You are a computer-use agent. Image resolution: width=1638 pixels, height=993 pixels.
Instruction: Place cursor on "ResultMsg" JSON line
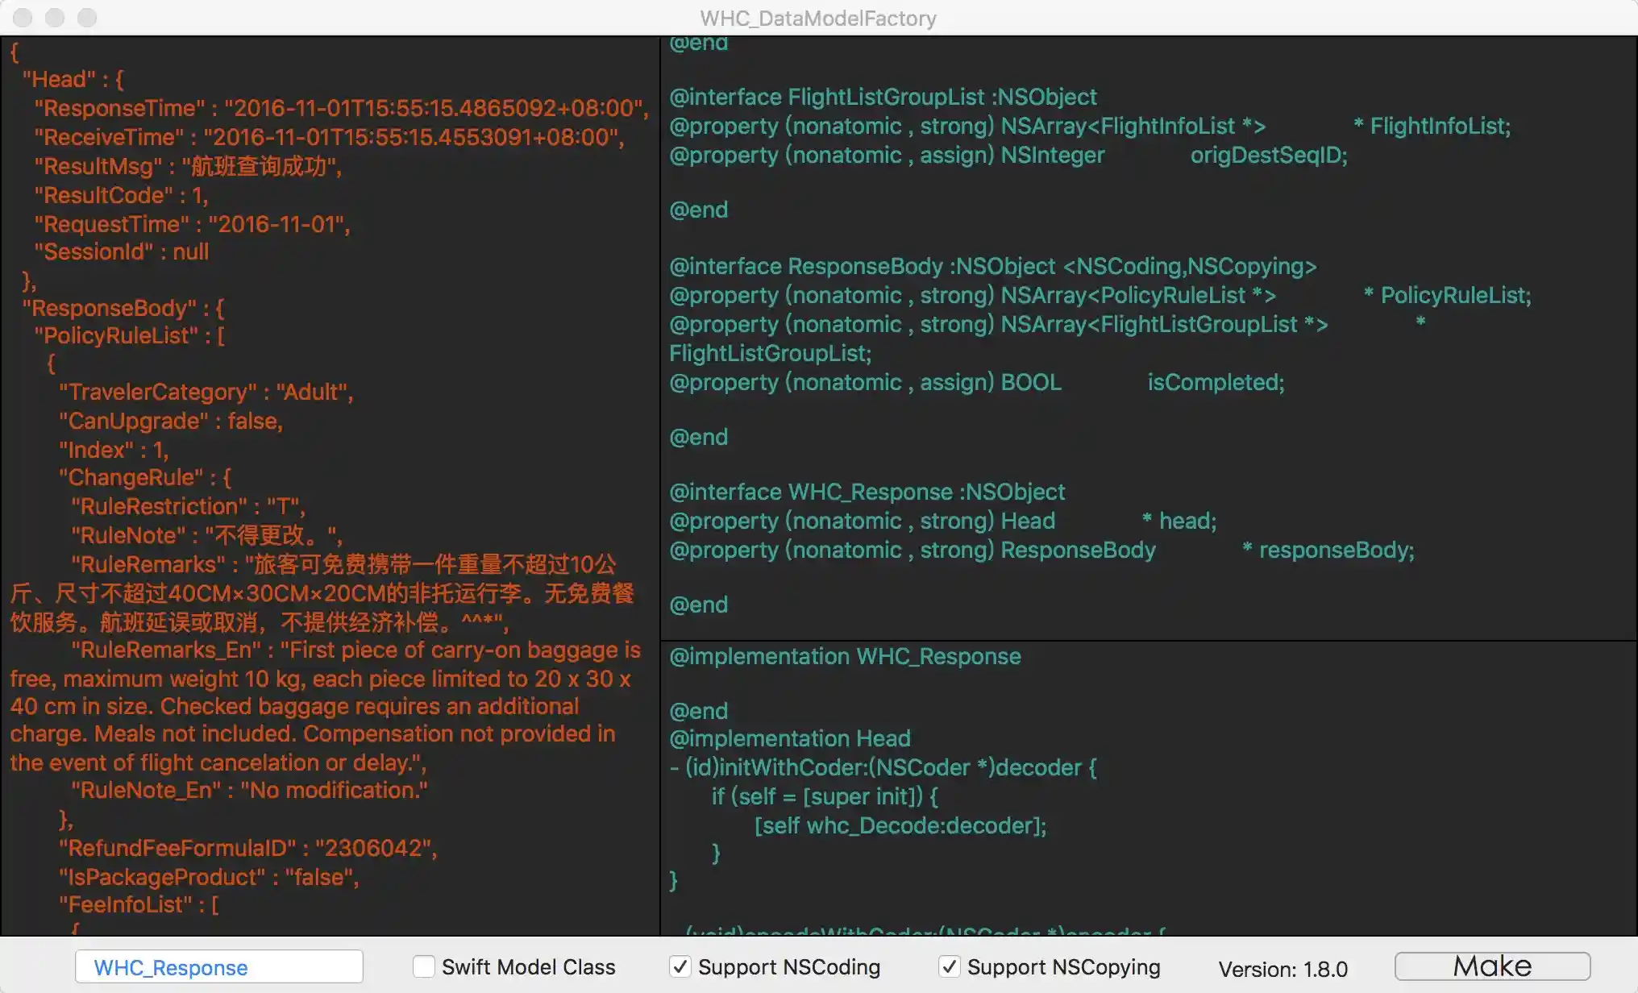point(188,166)
